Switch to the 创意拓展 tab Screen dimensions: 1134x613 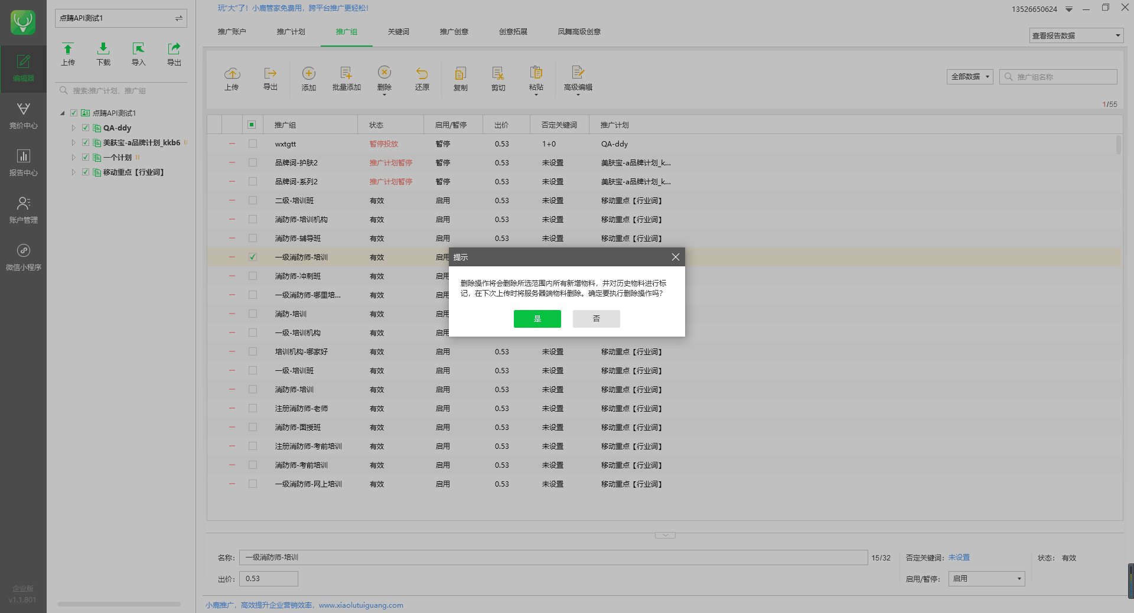513,32
